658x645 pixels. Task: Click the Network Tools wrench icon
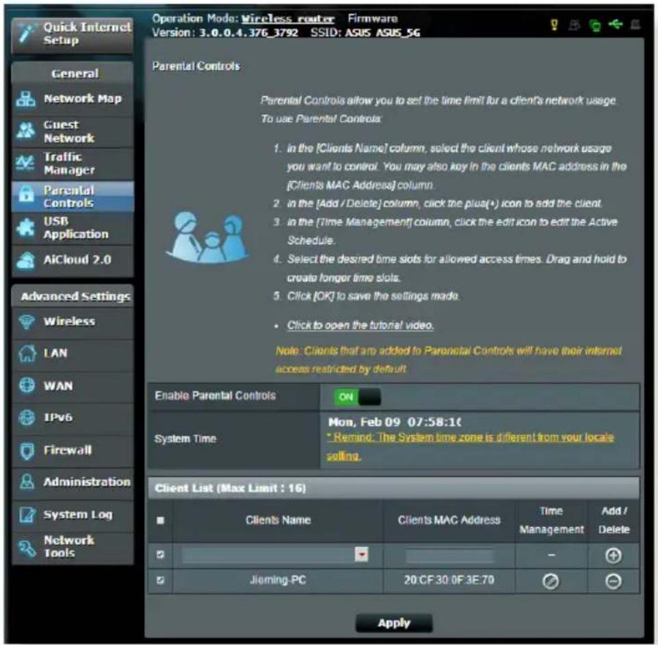click(27, 547)
